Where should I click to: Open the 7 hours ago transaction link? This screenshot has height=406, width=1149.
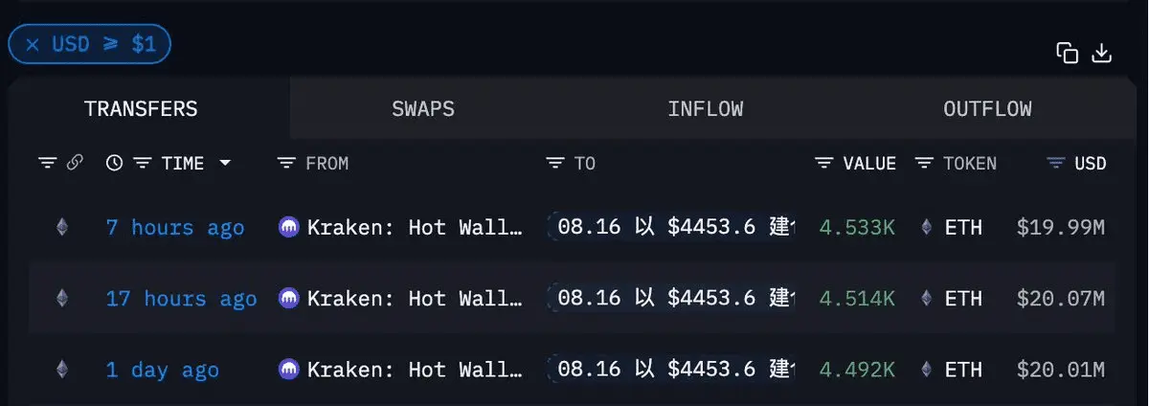click(x=175, y=228)
